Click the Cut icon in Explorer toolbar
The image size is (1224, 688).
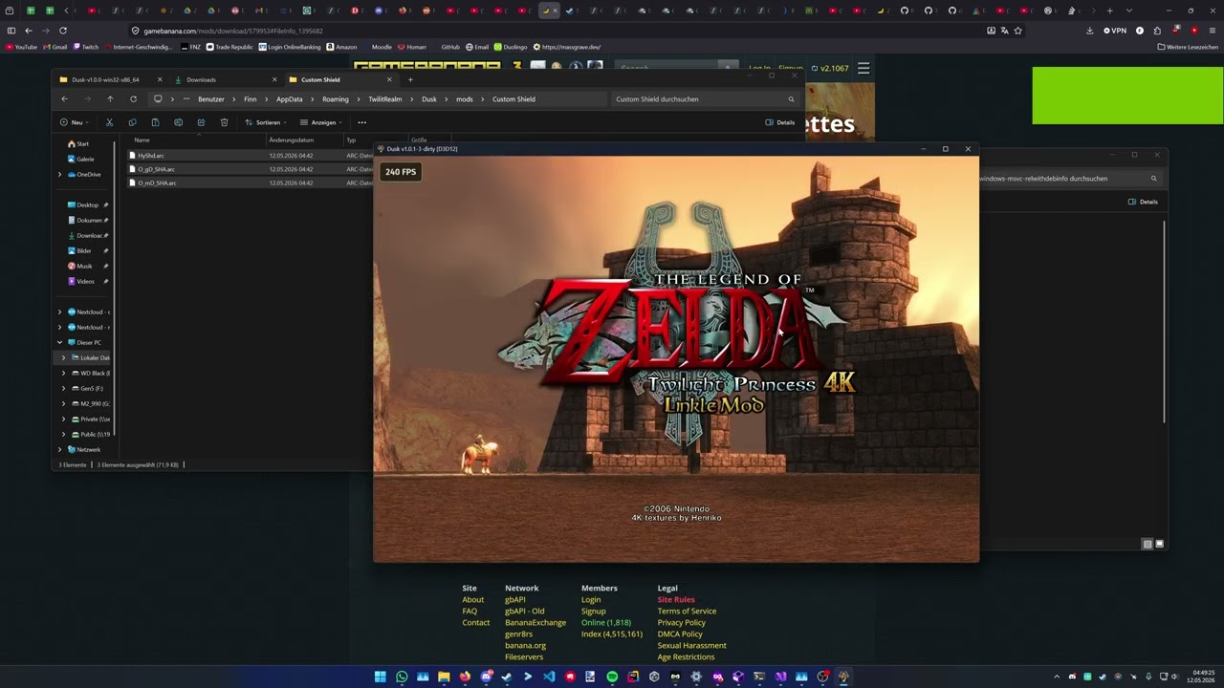(x=109, y=122)
